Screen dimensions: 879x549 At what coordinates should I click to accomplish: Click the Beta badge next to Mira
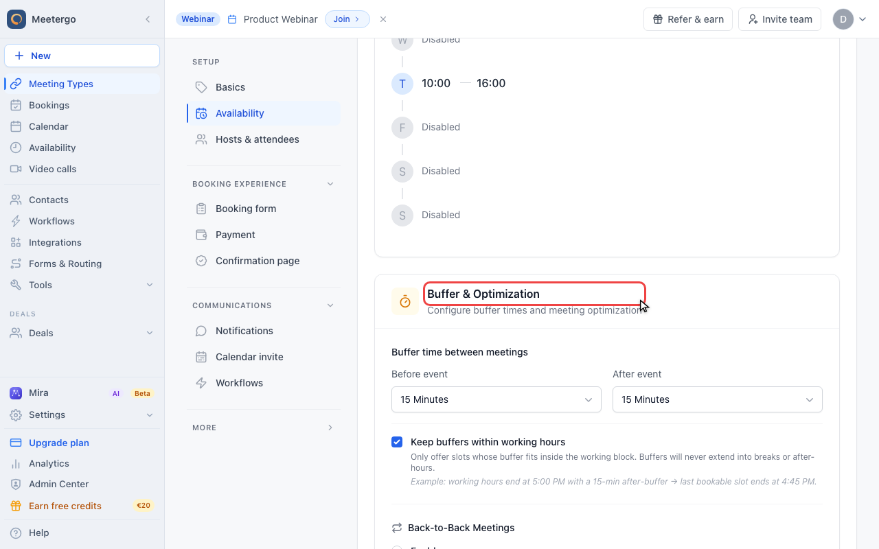click(x=142, y=393)
